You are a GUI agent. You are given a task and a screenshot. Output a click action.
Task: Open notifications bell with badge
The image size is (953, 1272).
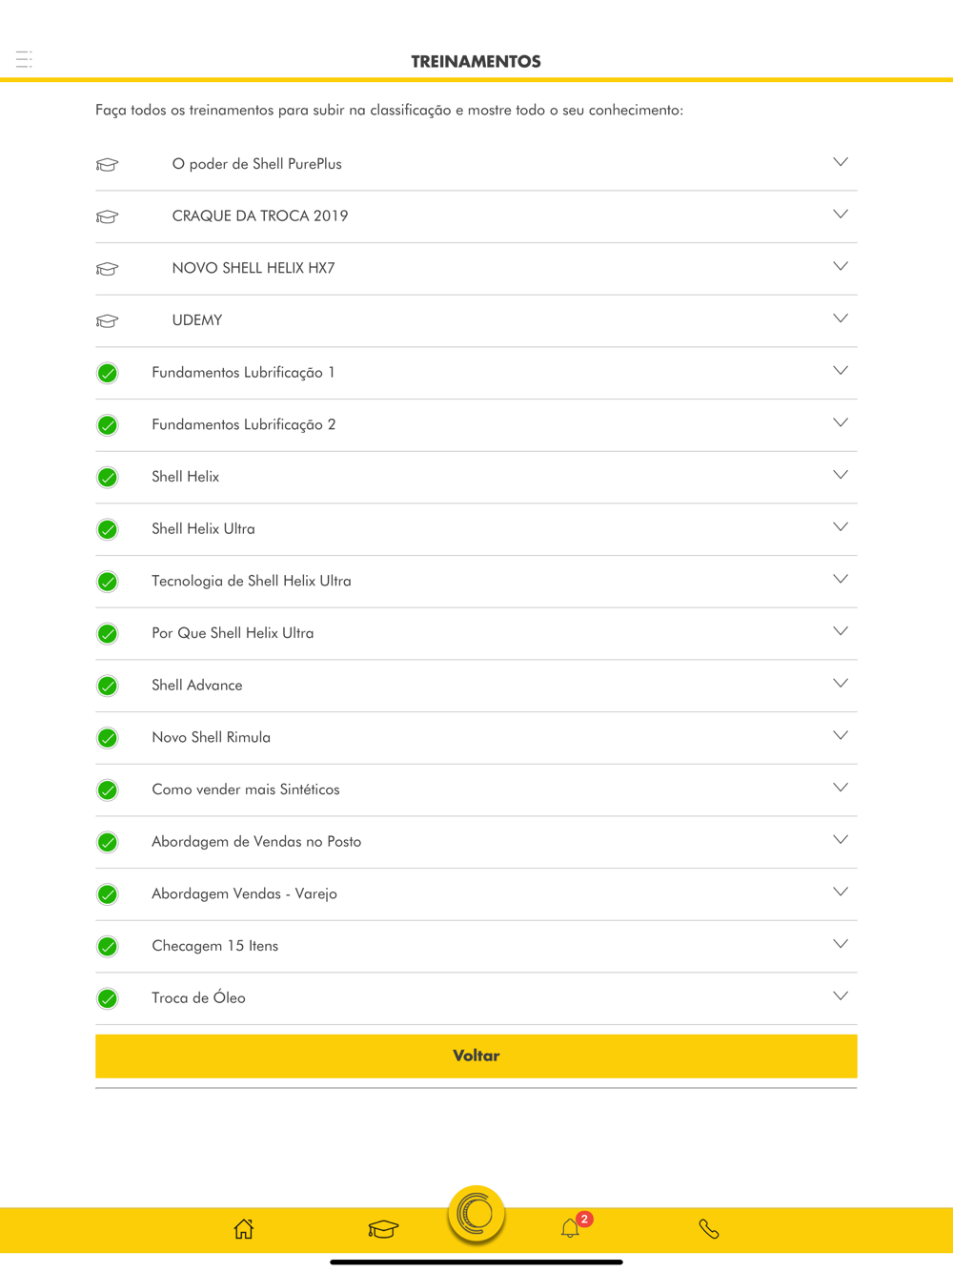click(571, 1228)
